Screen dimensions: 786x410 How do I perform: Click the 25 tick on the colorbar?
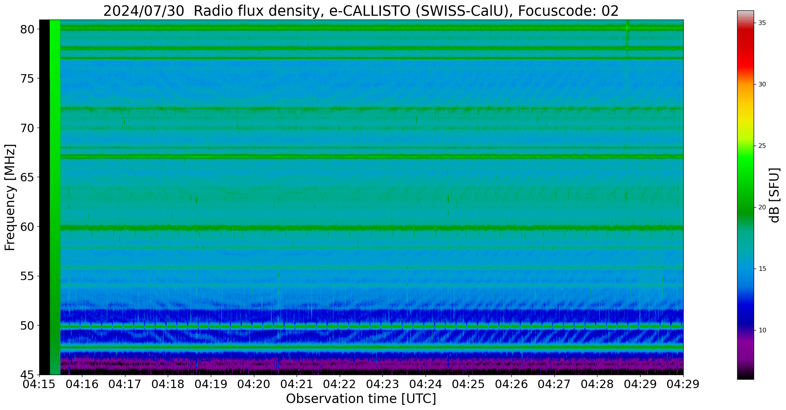(x=762, y=146)
